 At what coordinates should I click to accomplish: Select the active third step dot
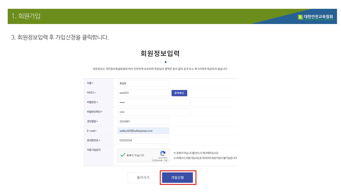[x=166, y=62]
